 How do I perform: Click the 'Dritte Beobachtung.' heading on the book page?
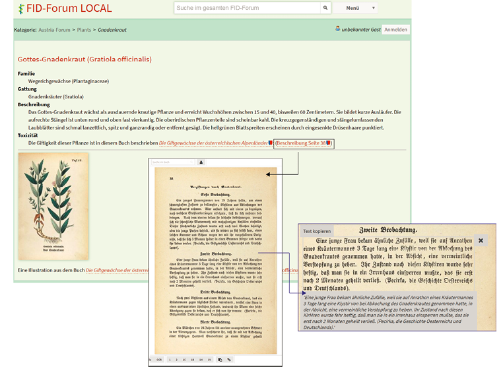[x=215, y=292]
